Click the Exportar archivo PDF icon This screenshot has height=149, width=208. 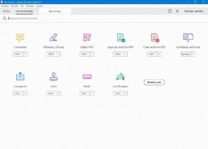tap(121, 38)
